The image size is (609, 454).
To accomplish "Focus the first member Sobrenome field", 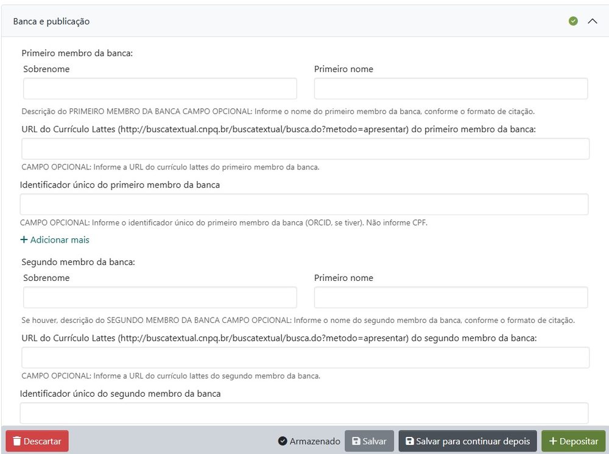I will [x=160, y=88].
